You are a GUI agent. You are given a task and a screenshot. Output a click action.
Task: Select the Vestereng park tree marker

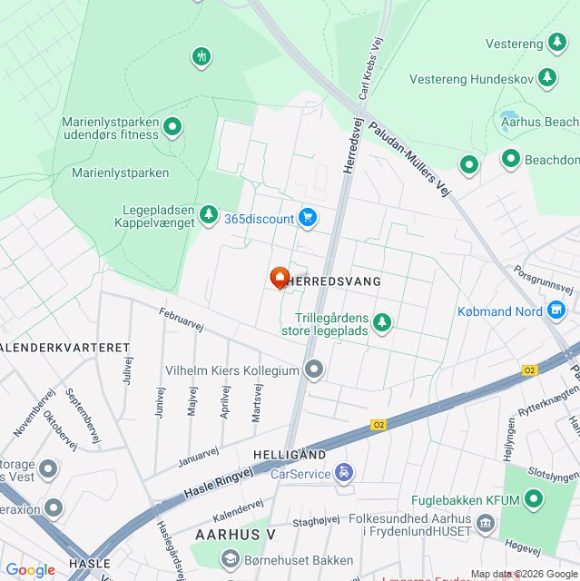(557, 43)
